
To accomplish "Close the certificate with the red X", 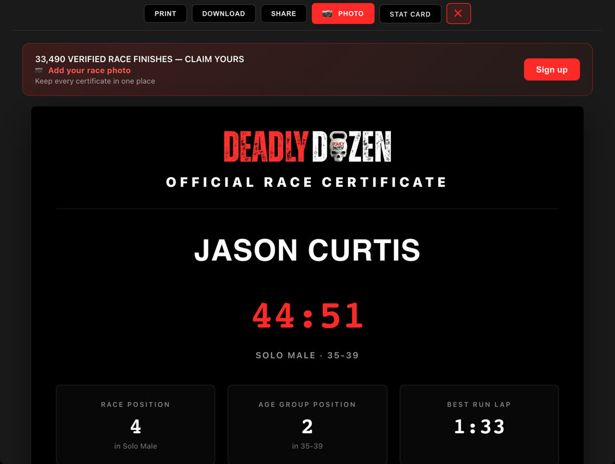I will coord(458,14).
